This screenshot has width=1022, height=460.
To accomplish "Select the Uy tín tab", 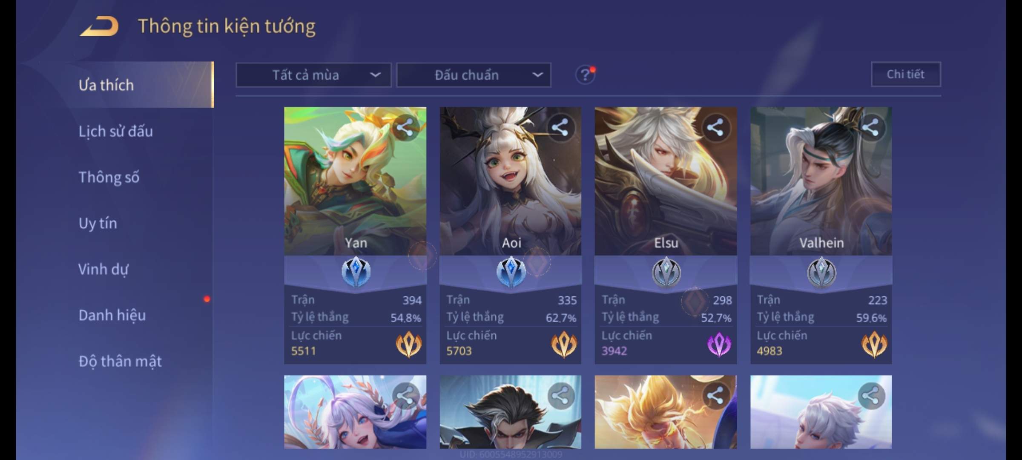I will [x=98, y=223].
